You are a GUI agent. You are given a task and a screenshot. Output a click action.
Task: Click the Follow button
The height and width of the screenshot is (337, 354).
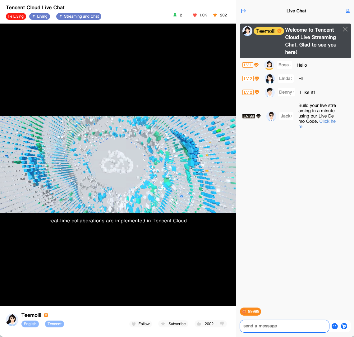coord(141,324)
